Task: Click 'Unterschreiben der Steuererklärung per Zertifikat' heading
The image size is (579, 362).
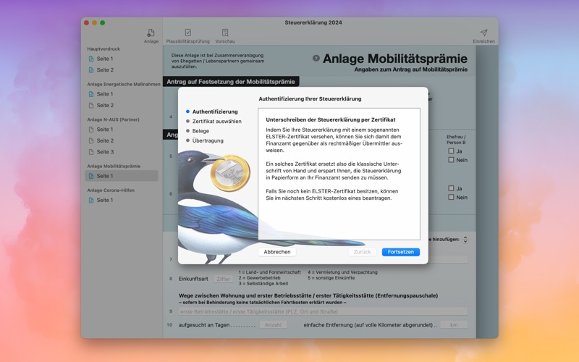Action: coord(331,119)
